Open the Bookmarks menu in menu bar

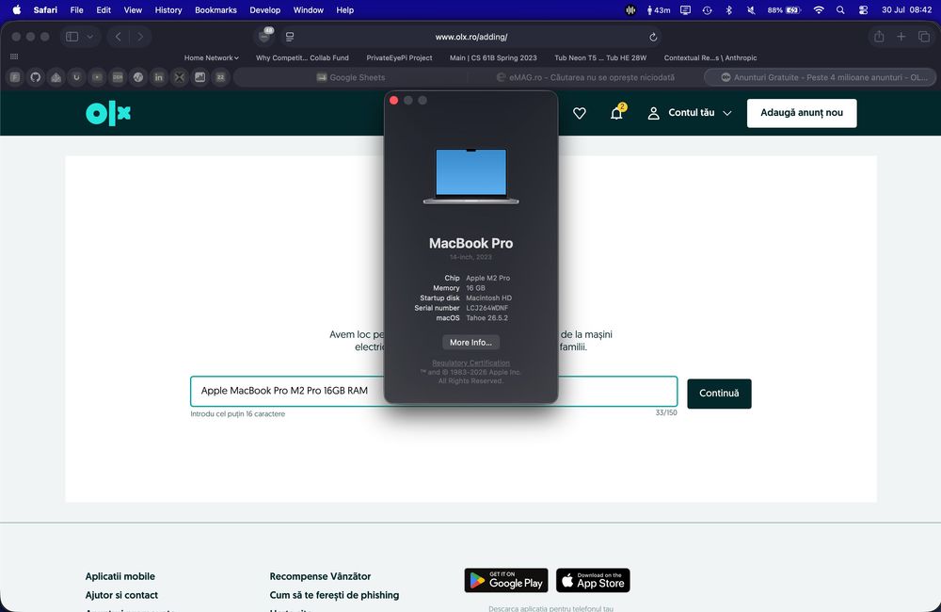tap(215, 10)
